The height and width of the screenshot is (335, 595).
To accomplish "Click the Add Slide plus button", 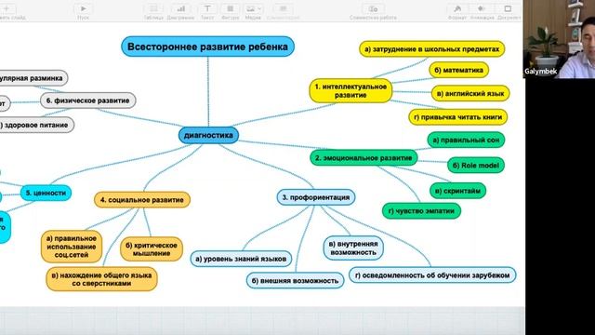I will (7, 8).
